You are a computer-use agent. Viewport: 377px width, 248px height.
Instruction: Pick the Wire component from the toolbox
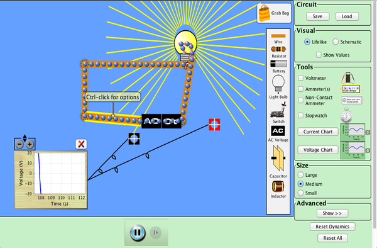278,36
